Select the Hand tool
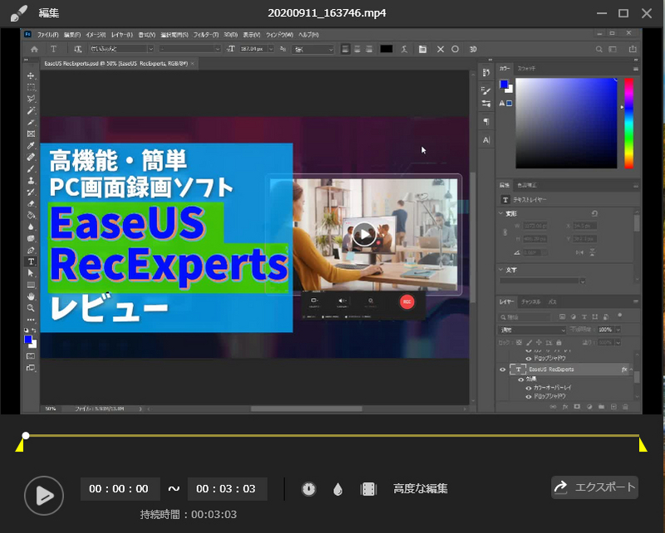Image resolution: width=665 pixels, height=533 pixels. pos(31,296)
